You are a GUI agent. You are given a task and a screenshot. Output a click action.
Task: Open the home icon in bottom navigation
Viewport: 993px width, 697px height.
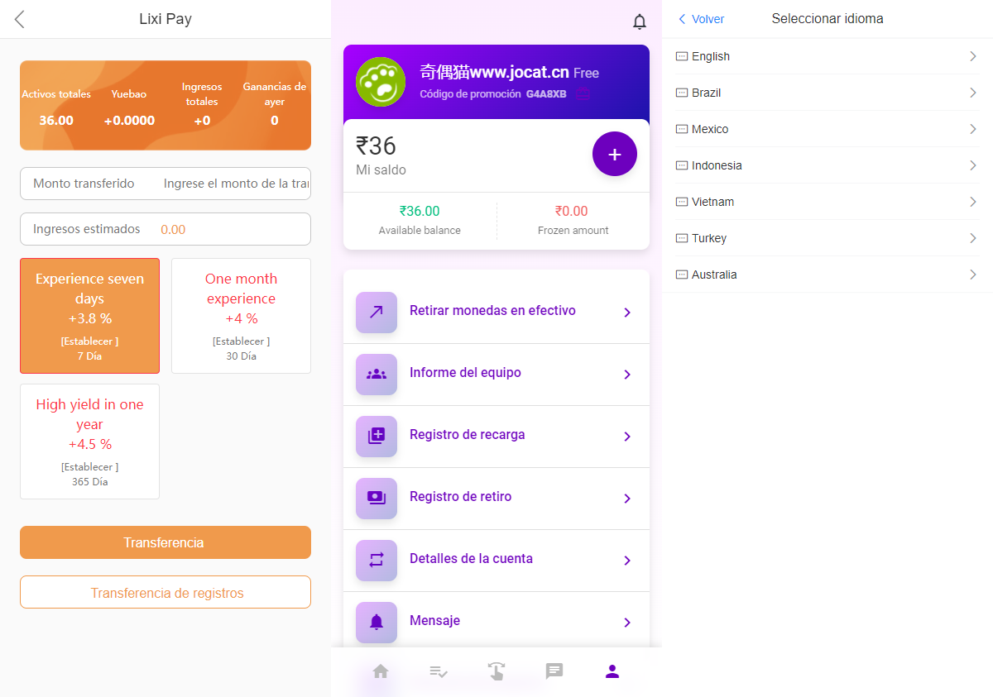pos(381,671)
